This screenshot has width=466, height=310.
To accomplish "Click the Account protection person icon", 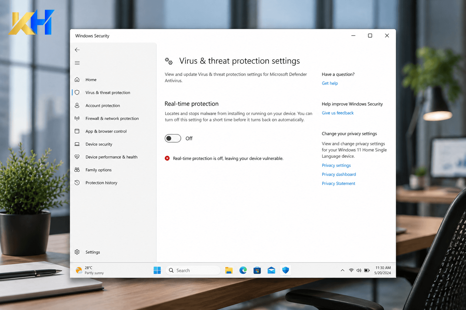I will (77, 105).
